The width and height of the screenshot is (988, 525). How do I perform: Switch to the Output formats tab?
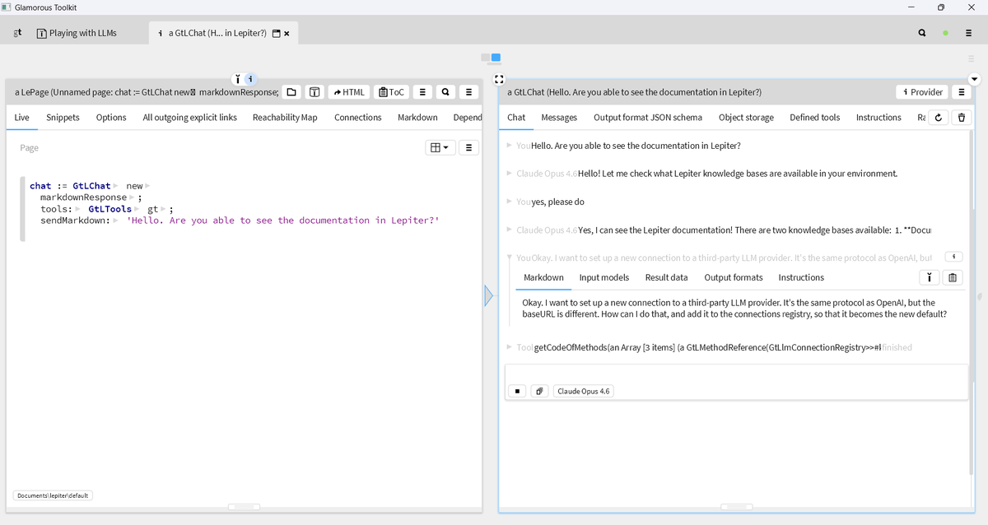(x=734, y=277)
